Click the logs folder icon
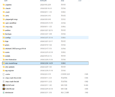This screenshot has width=115, height=97. pos(4,41)
